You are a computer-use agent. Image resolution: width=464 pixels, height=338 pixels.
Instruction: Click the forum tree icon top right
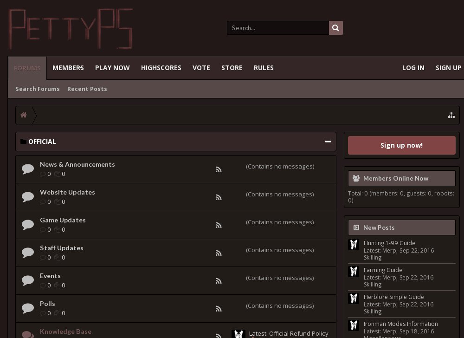pos(451,115)
